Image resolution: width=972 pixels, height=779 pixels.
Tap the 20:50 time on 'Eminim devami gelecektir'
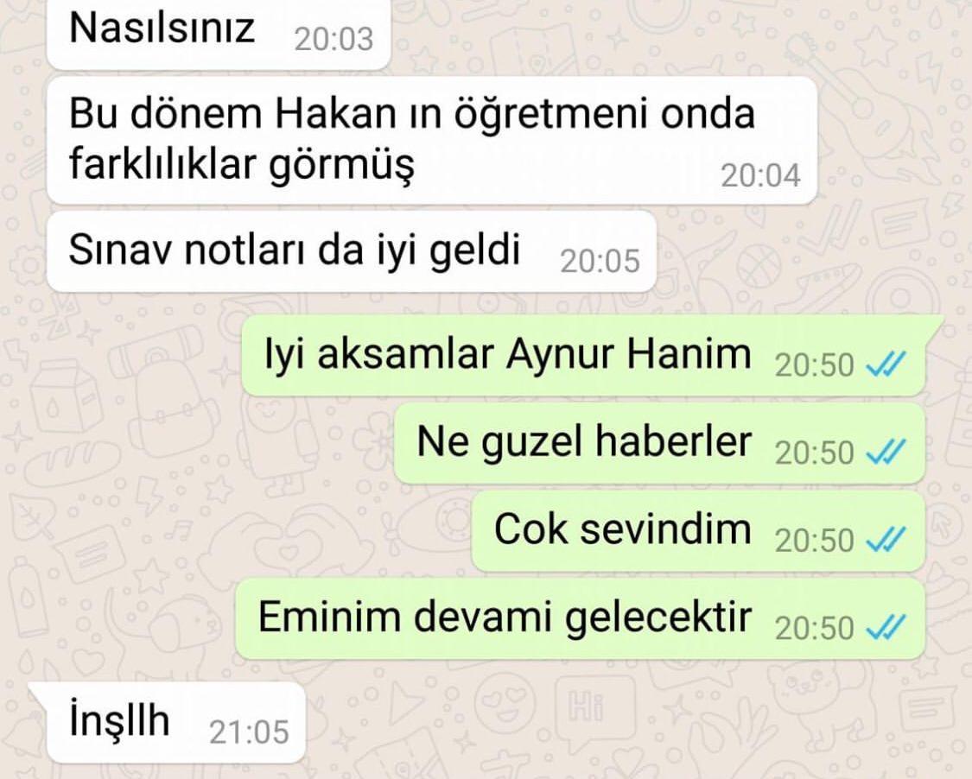tap(815, 629)
